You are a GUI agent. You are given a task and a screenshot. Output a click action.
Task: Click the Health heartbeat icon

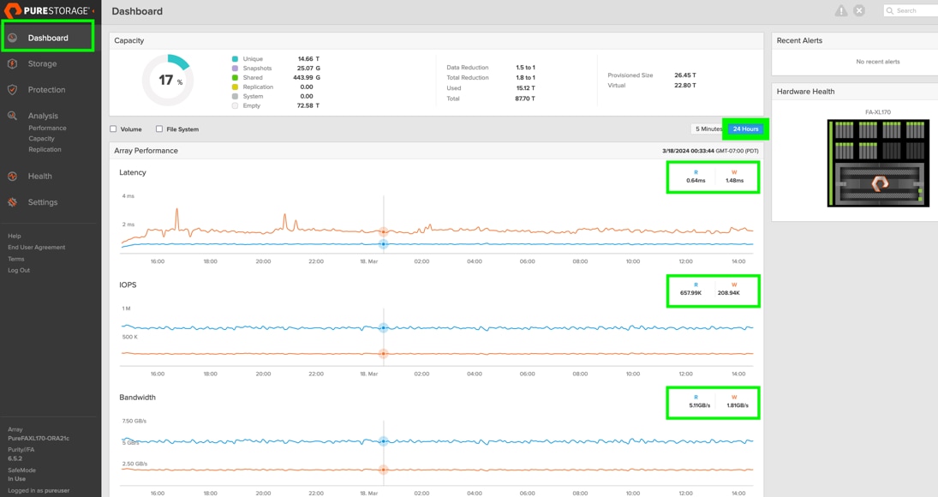(x=13, y=177)
